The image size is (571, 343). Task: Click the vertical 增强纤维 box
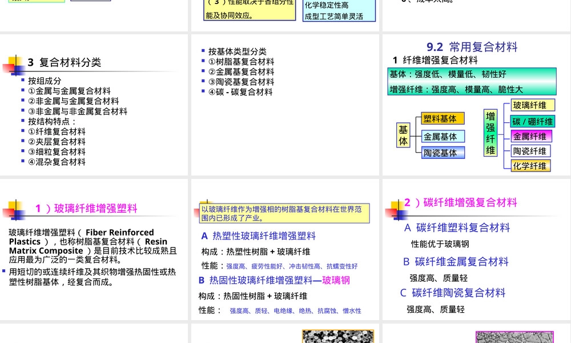pos(490,133)
